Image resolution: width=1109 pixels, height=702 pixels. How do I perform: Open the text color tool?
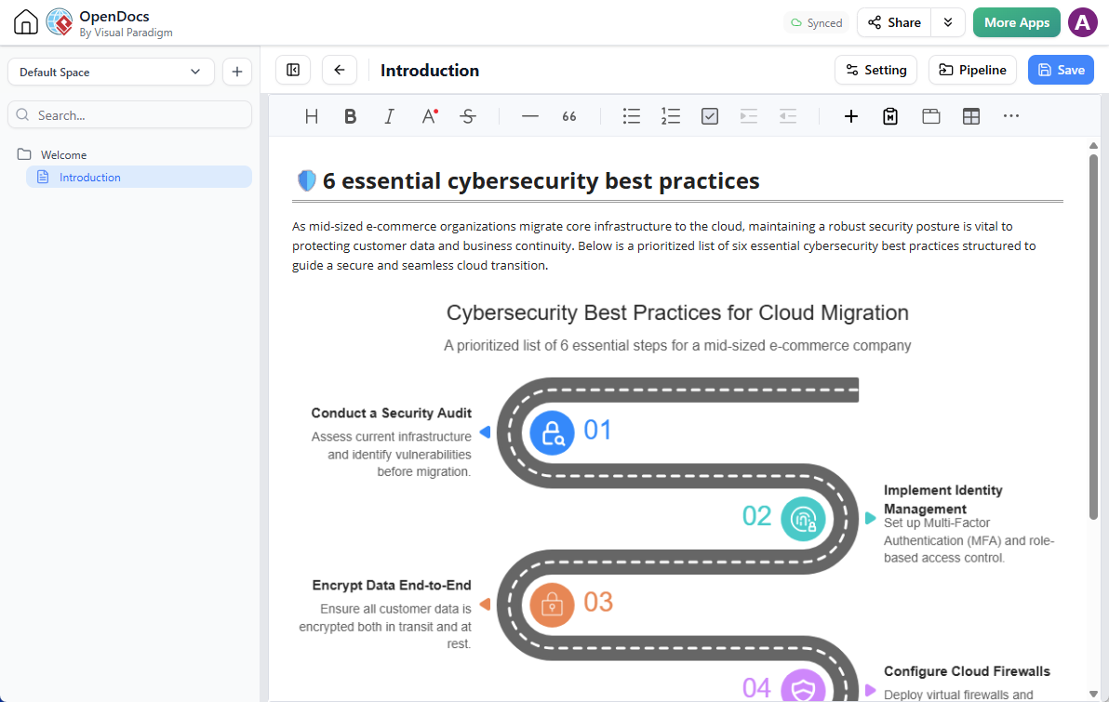[429, 116]
